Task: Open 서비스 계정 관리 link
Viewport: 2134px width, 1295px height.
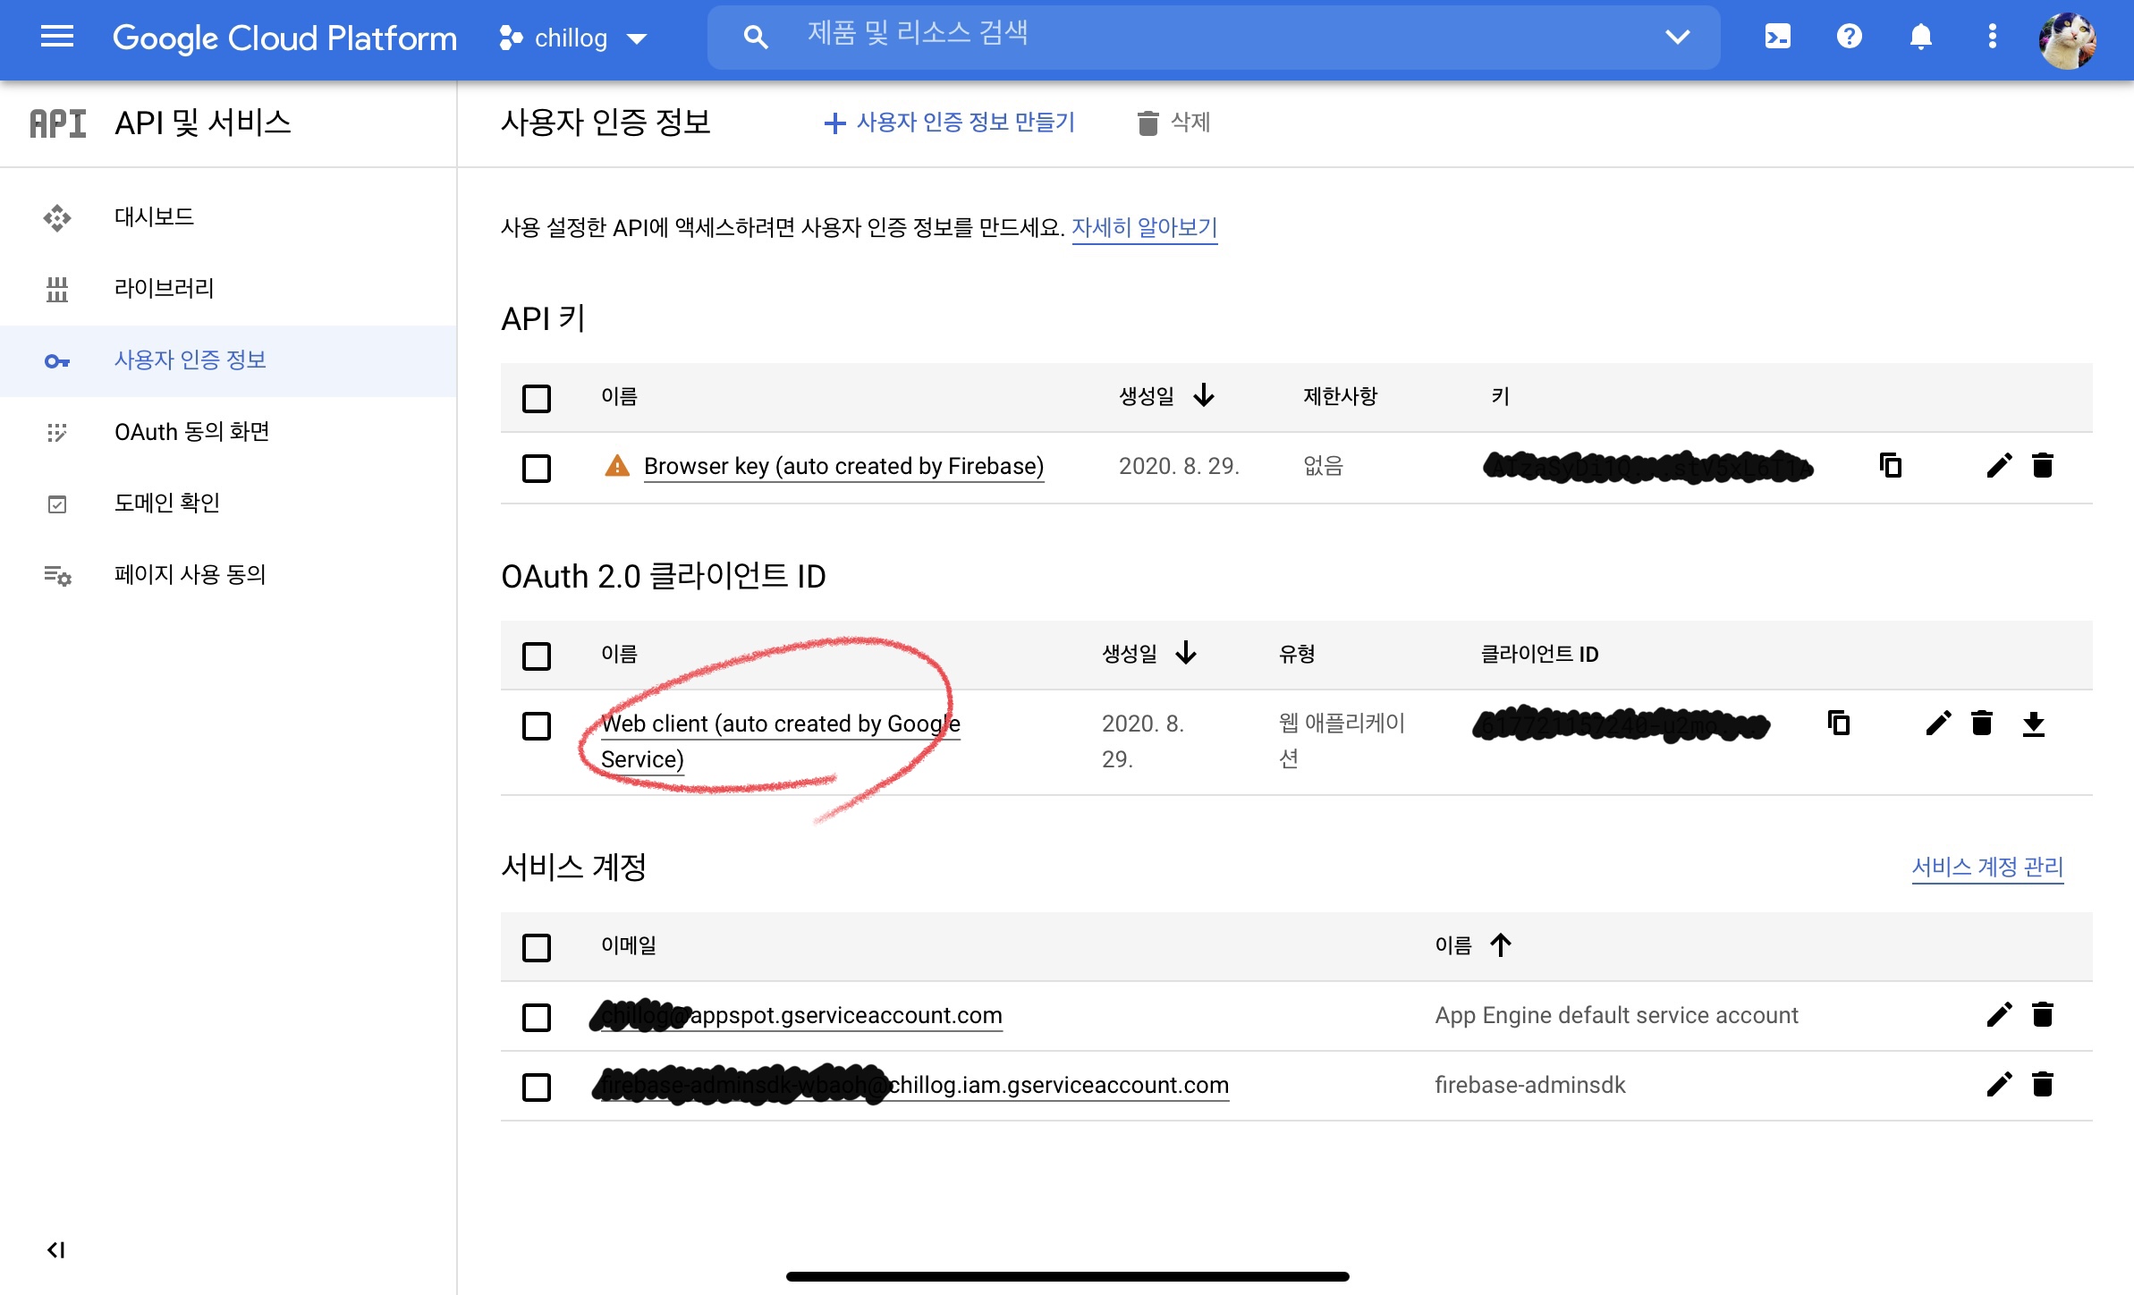Action: [1987, 867]
